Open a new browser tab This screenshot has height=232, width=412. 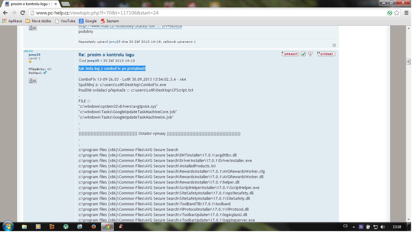coord(66,4)
